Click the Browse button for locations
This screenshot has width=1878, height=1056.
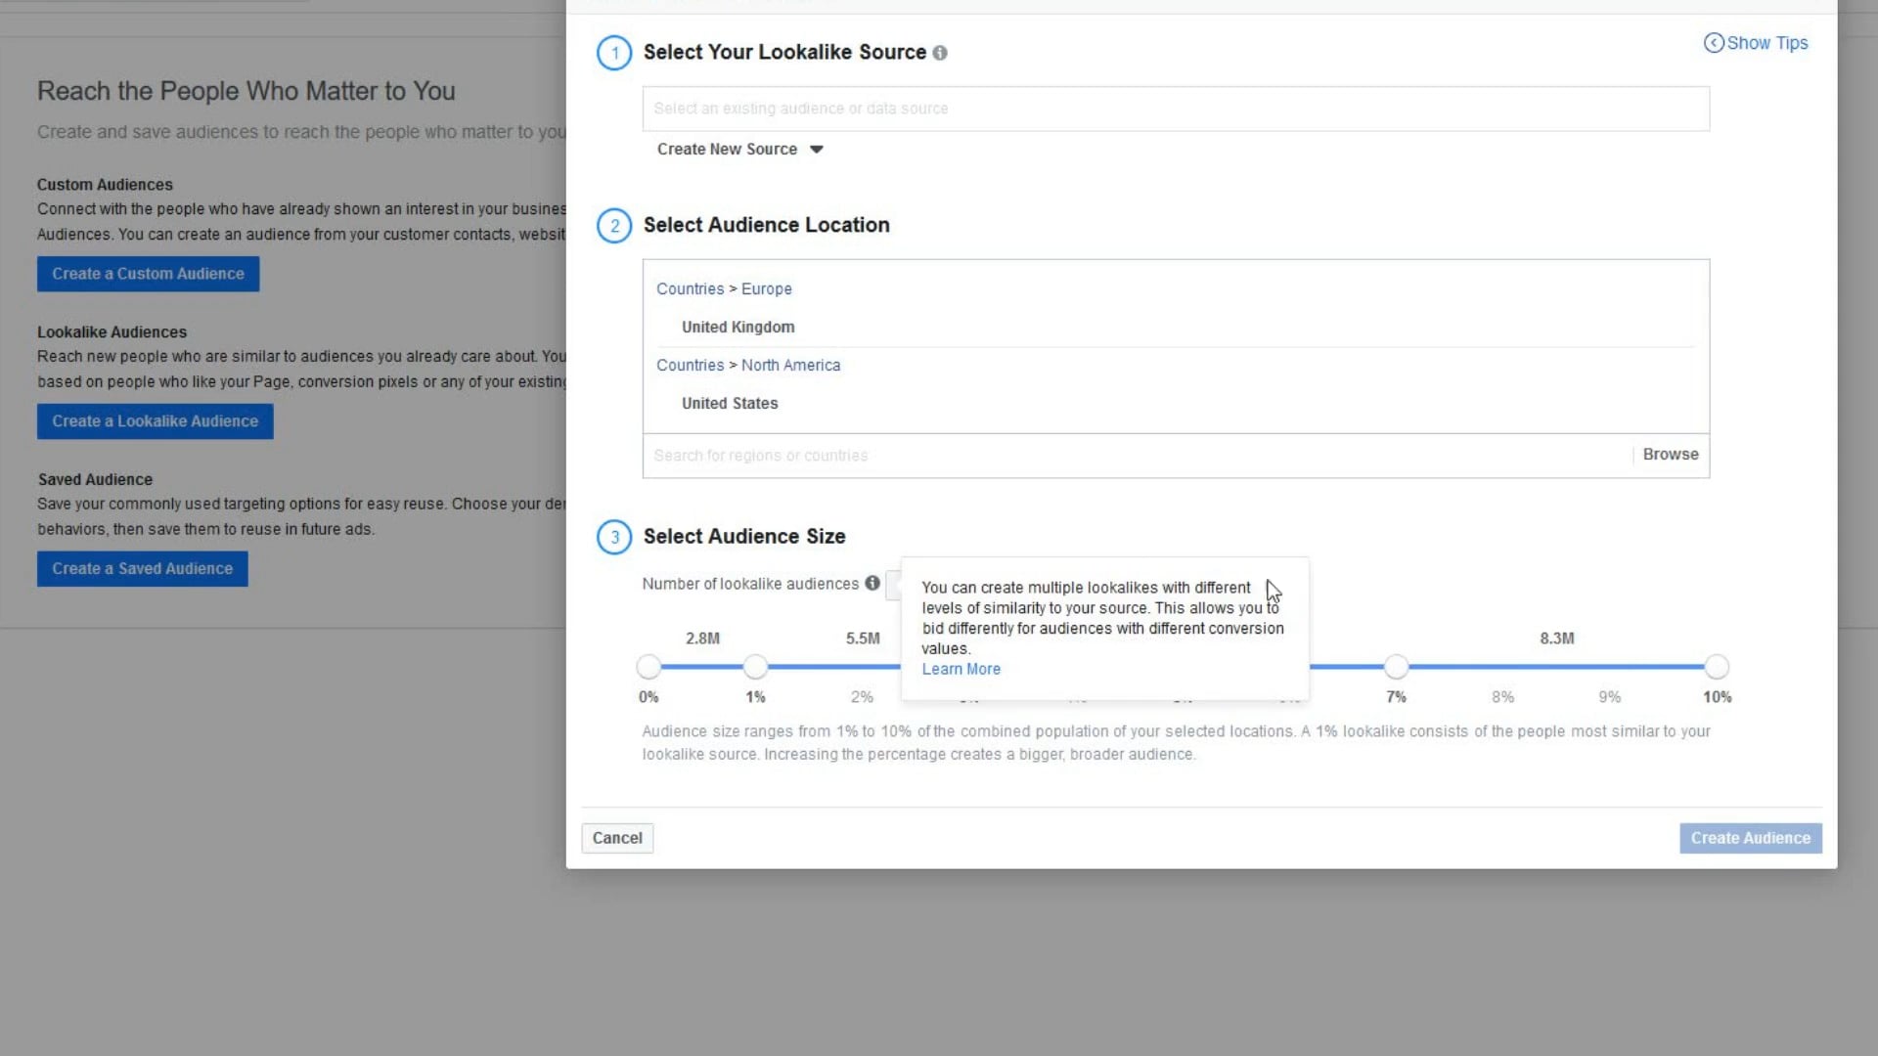pyautogui.click(x=1671, y=455)
